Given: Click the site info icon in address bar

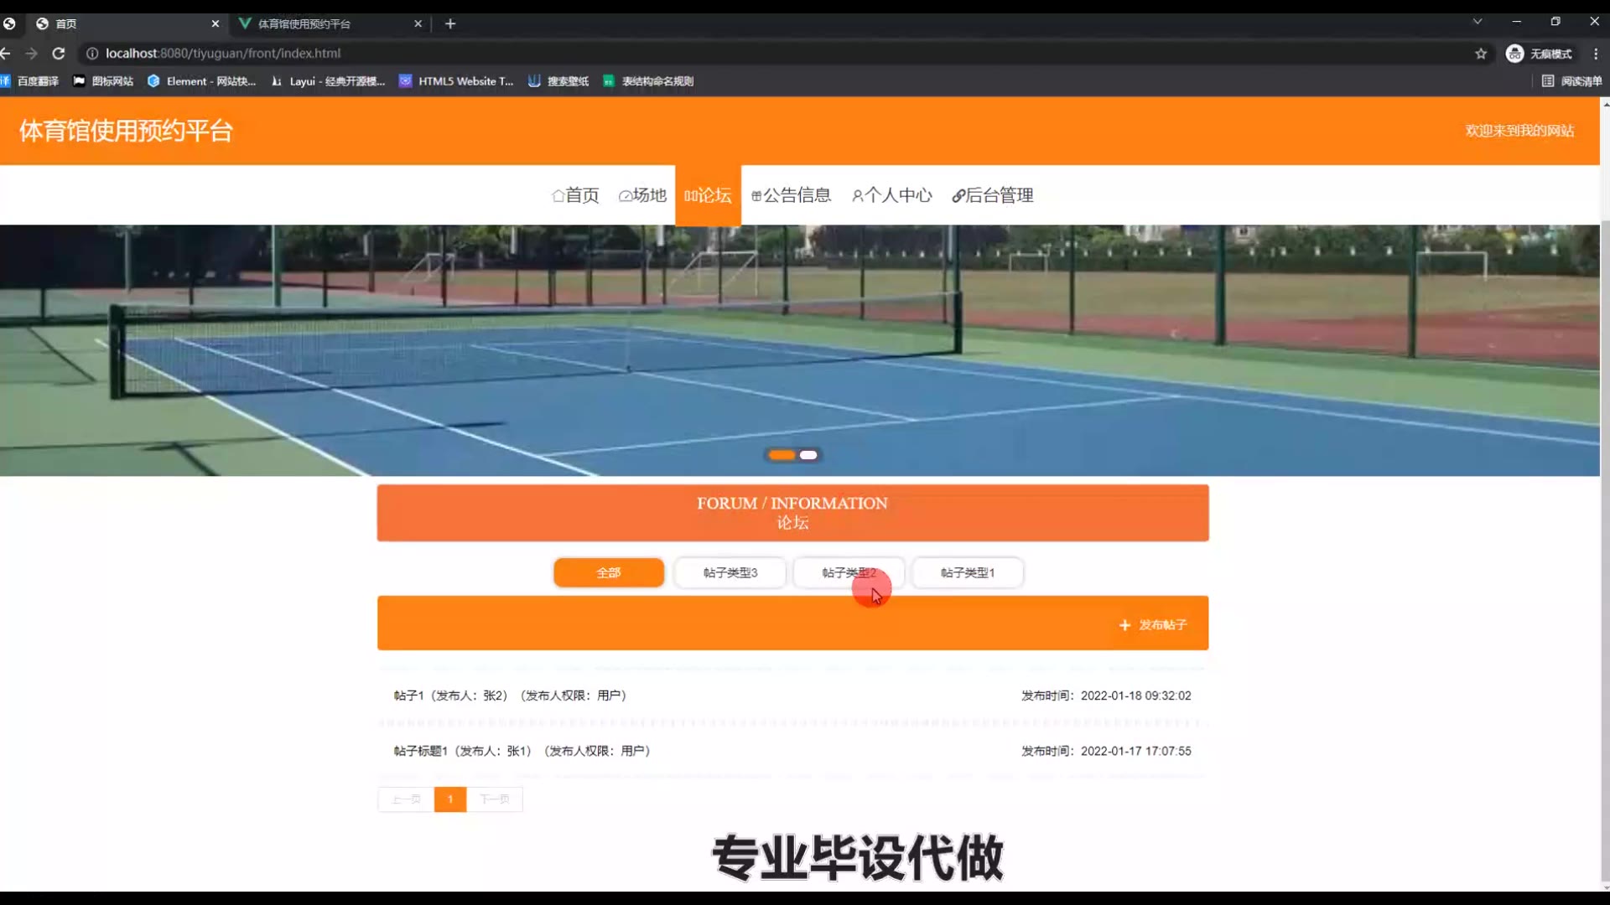Looking at the screenshot, I should pyautogui.click(x=92, y=54).
